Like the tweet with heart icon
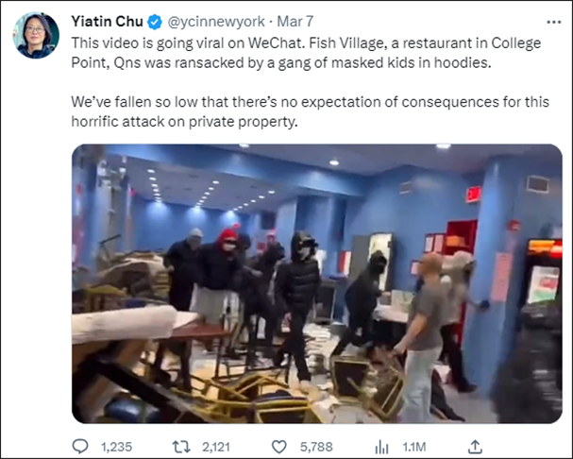This screenshot has width=573, height=459. (x=279, y=447)
